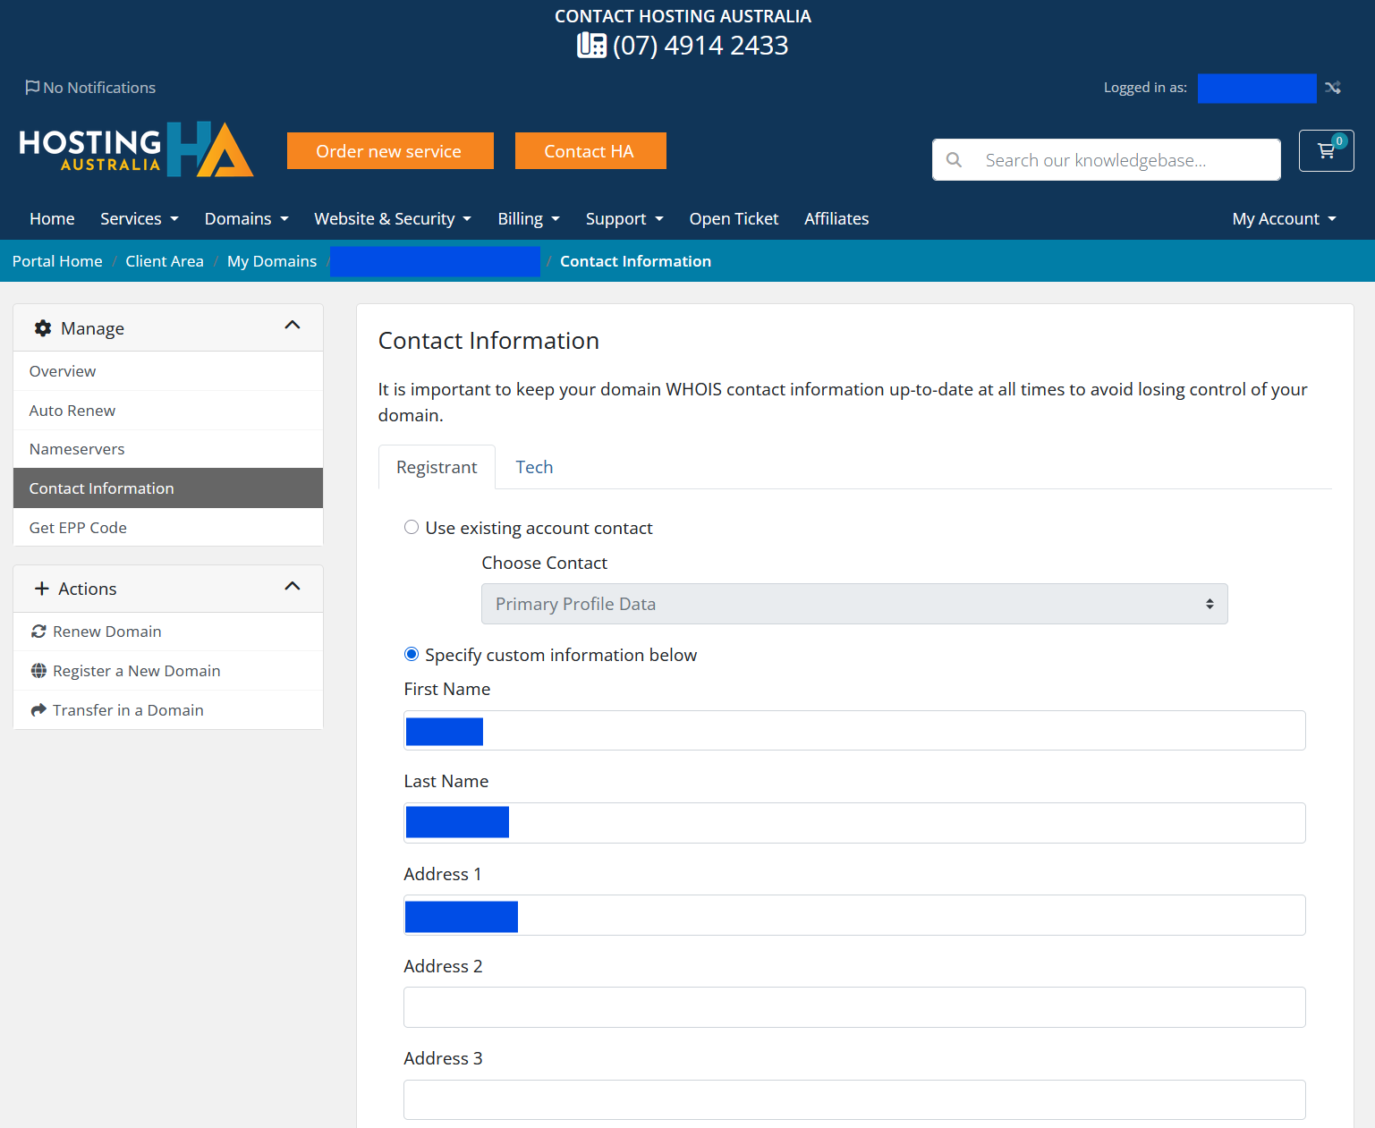Collapse the Manage panel chevron
Viewport: 1375px width, 1128px height.
click(x=293, y=326)
